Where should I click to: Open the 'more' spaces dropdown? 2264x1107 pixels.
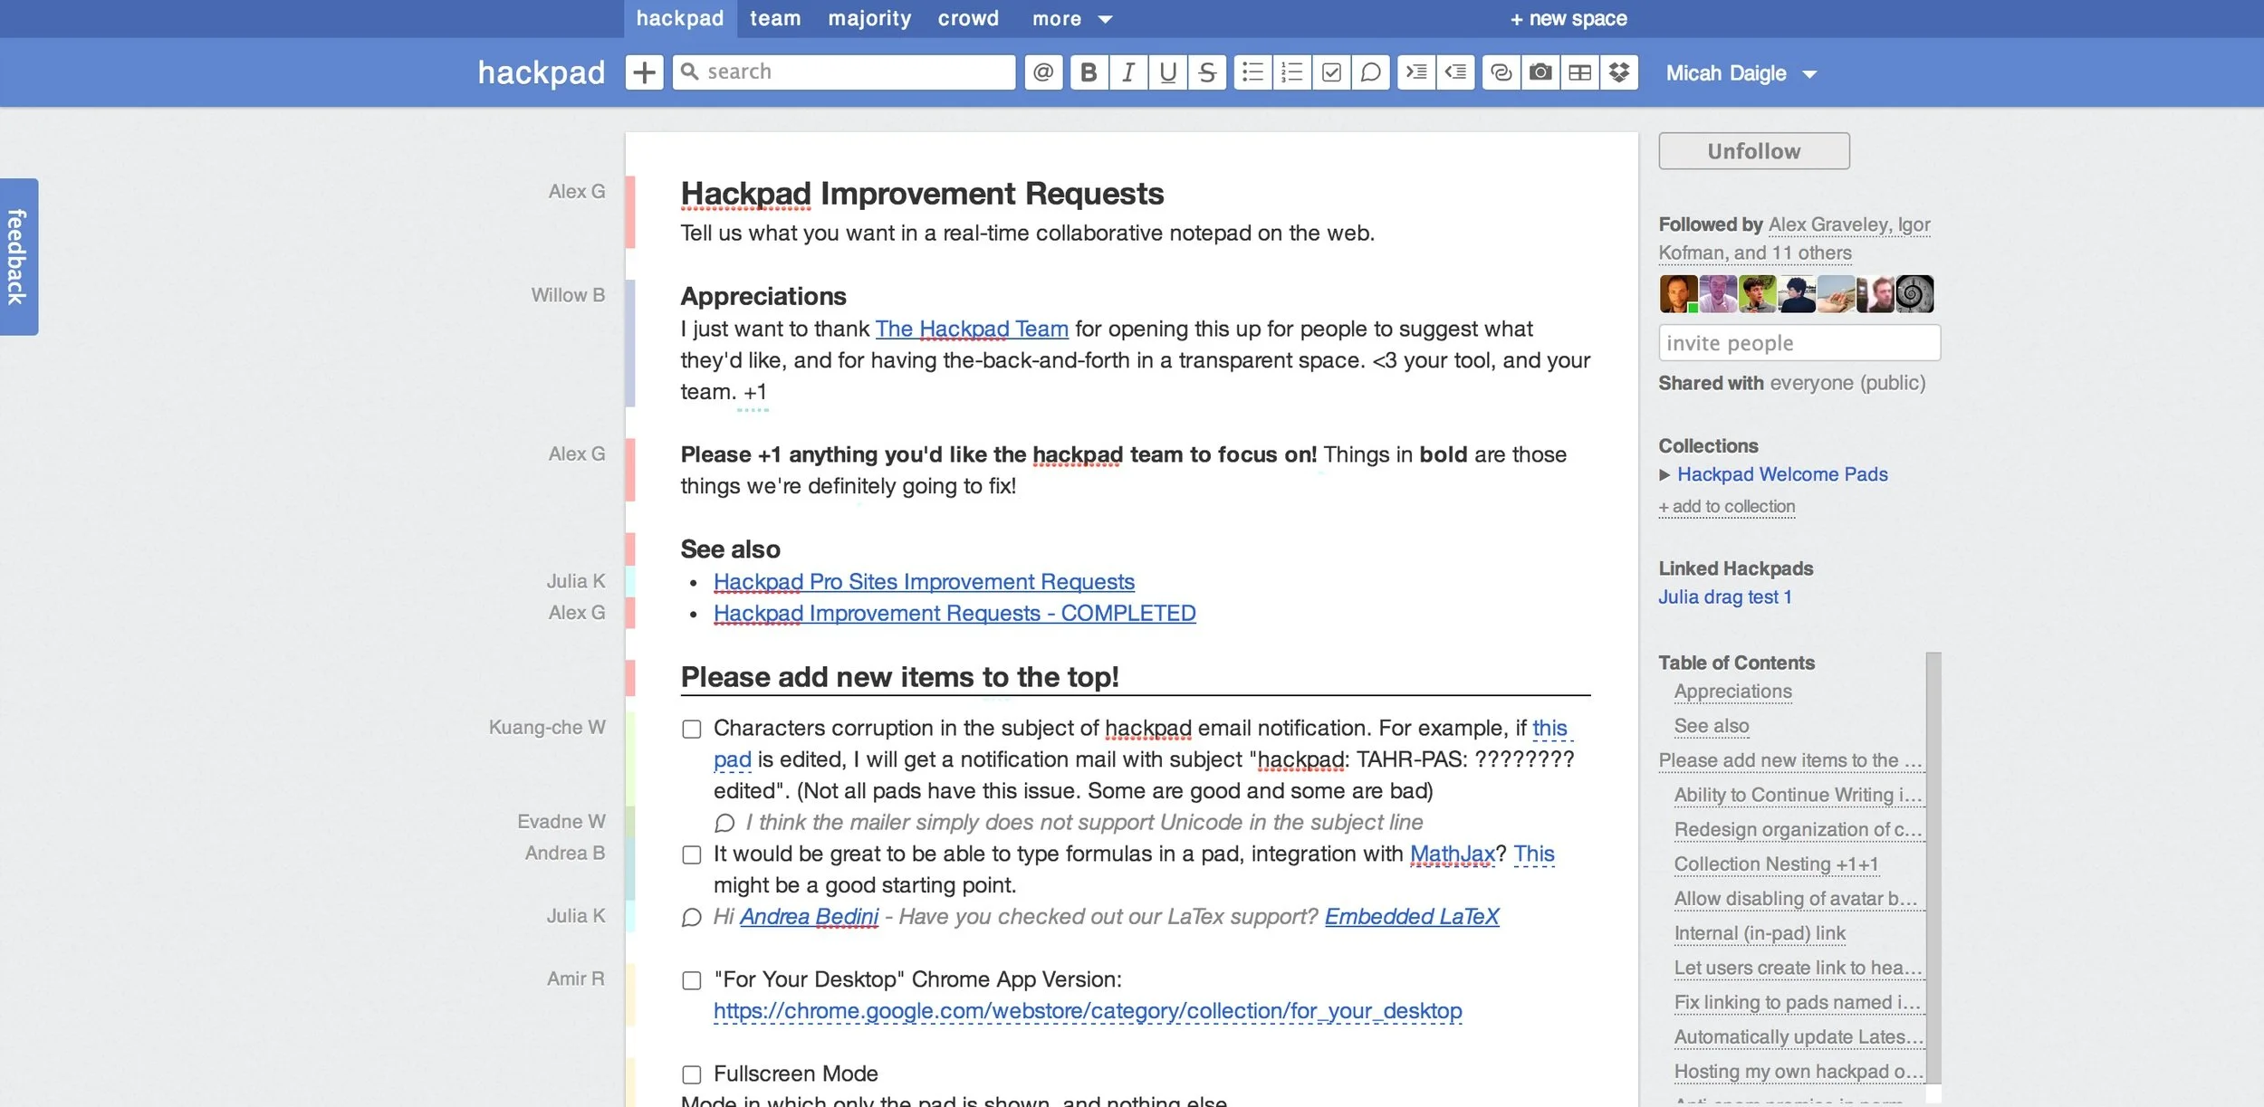pyautogui.click(x=1071, y=19)
